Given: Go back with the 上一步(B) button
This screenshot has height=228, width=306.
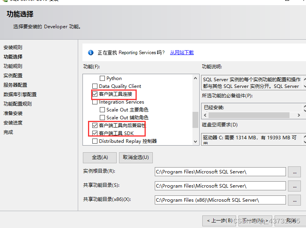Looking at the screenshot, I should [x=219, y=221].
